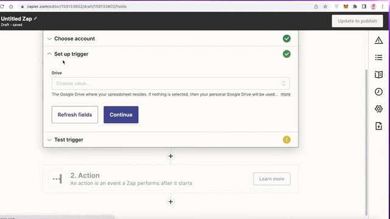Click the Untitled Zap title
The height and width of the screenshot is (219, 390).
[x=16, y=19]
